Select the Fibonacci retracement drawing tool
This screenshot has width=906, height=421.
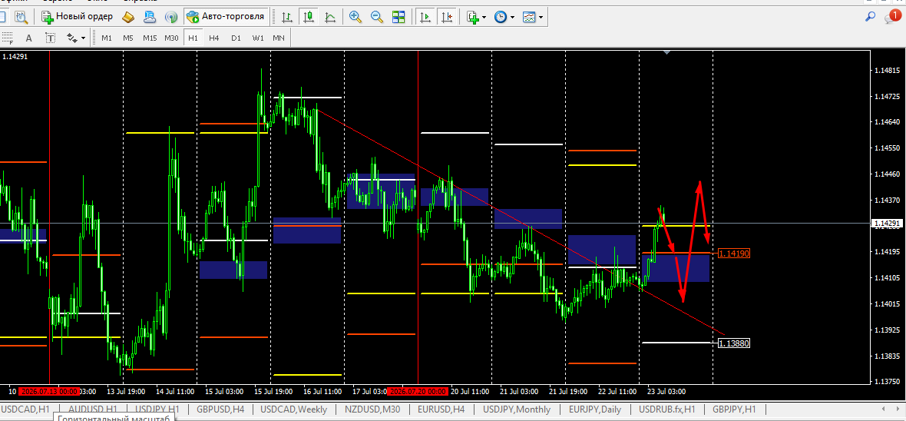(8, 38)
